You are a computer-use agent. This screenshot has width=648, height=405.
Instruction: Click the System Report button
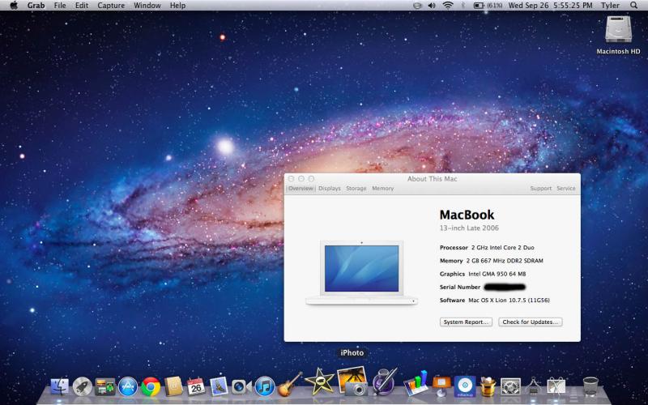pos(466,322)
